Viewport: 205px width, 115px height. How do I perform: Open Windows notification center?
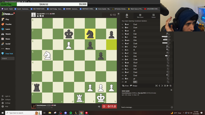(201, 113)
